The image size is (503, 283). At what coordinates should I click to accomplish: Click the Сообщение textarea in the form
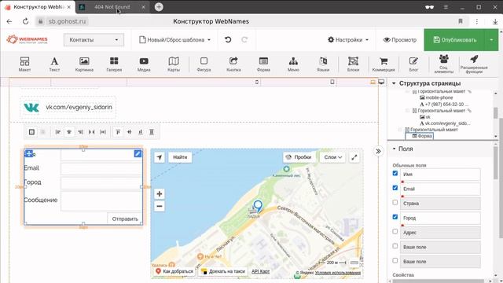tap(101, 201)
